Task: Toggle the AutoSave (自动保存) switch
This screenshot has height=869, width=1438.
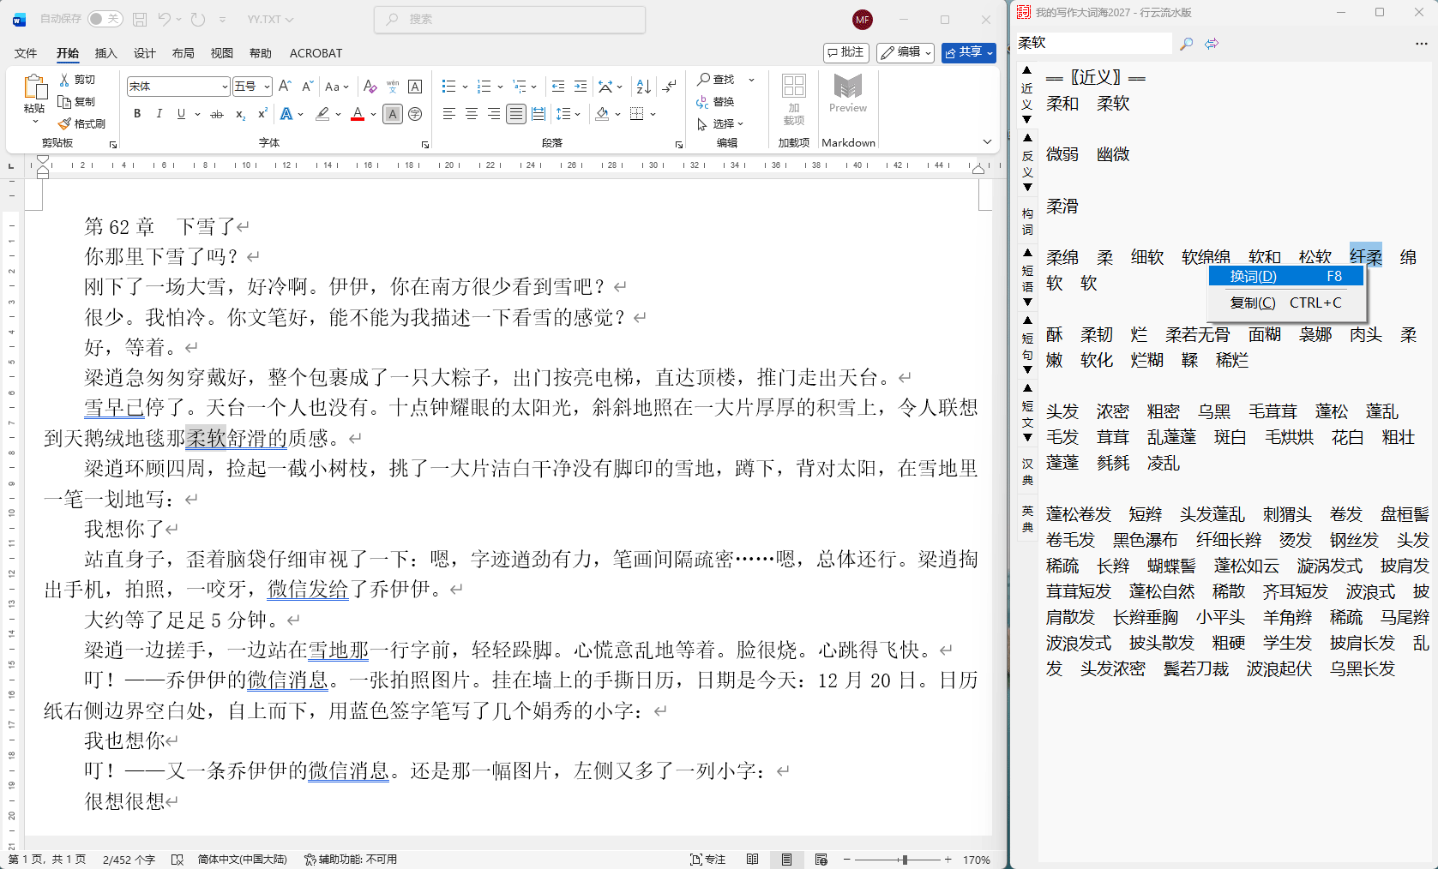Action: coord(105,19)
